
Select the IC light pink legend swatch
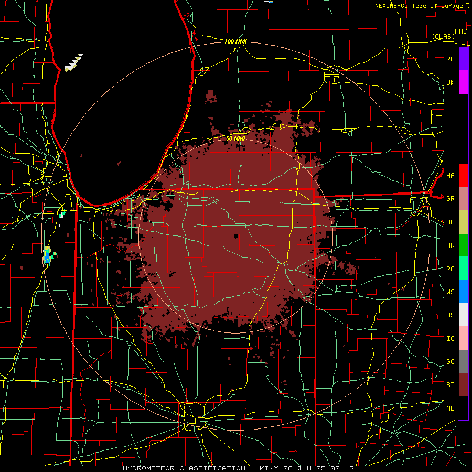[x=463, y=338]
